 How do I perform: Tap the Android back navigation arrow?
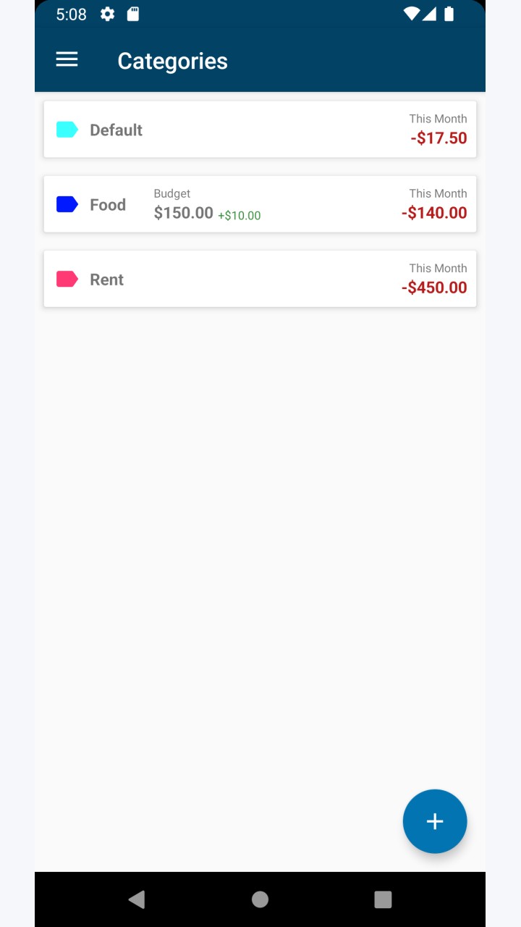pos(136,899)
